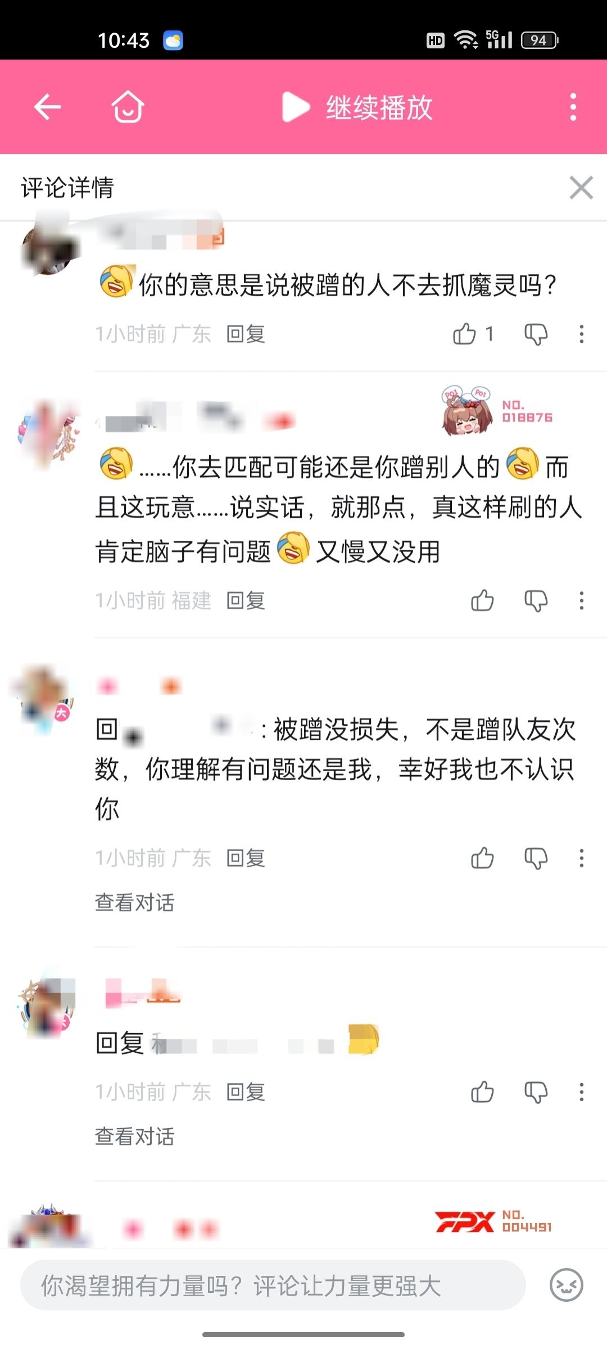Expand 查看对话 under the fourth comment
The height and width of the screenshot is (1349, 607).
pyautogui.click(x=134, y=1137)
